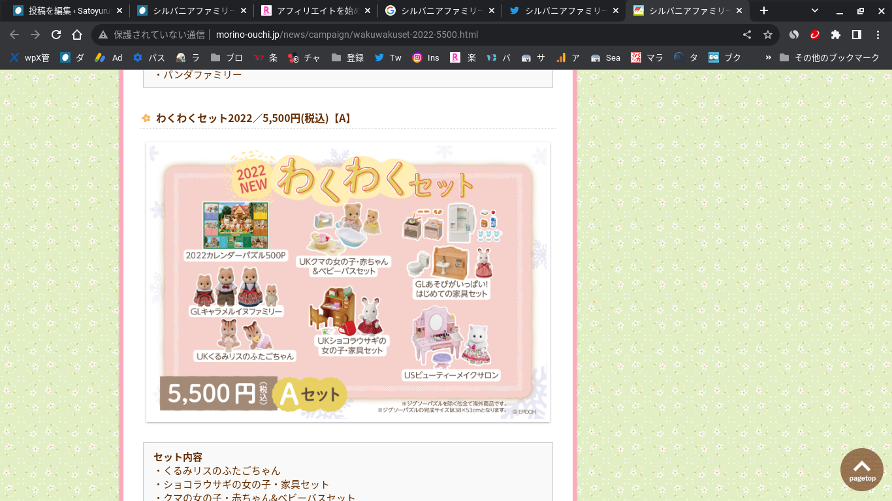
Task: Reload the current page
Action: (56, 35)
